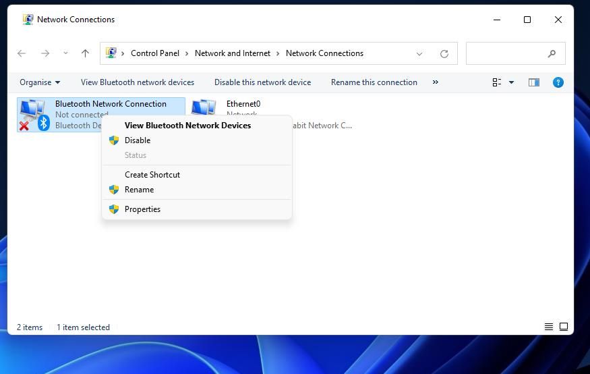Click the Network Connections title bar icon
590x374 pixels.
[28, 20]
